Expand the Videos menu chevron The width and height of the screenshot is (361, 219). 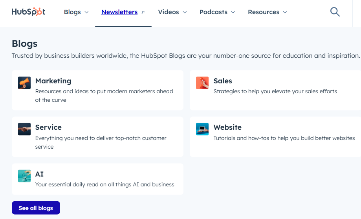185,12
